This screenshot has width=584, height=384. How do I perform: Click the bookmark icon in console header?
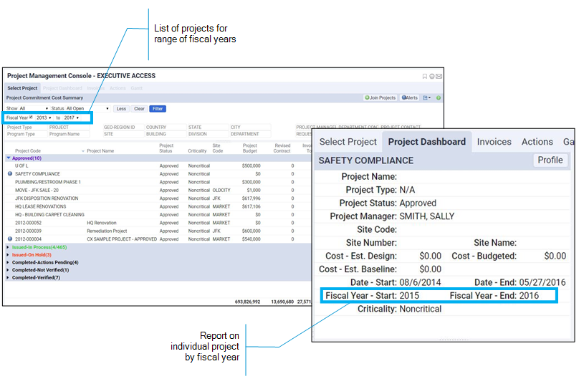(425, 77)
